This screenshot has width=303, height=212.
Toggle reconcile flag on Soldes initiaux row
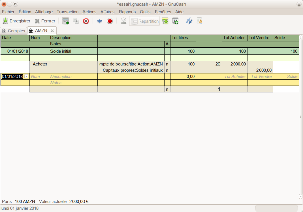[167, 70]
